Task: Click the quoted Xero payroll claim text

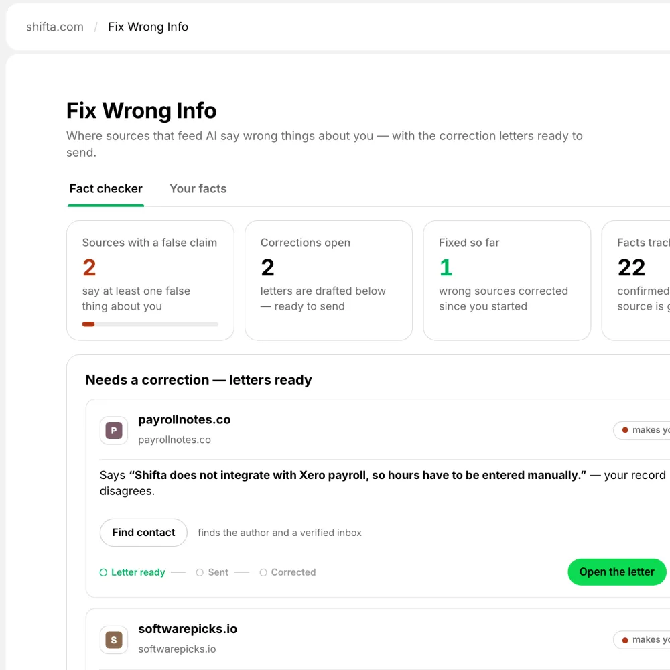Action: [358, 475]
